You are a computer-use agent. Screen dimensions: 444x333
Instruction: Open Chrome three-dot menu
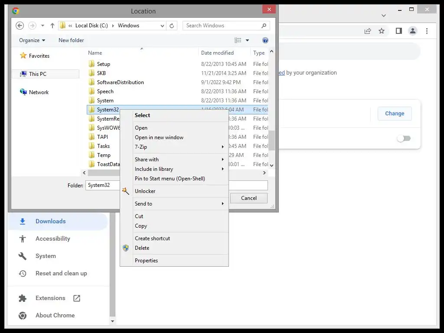pyautogui.click(x=427, y=31)
